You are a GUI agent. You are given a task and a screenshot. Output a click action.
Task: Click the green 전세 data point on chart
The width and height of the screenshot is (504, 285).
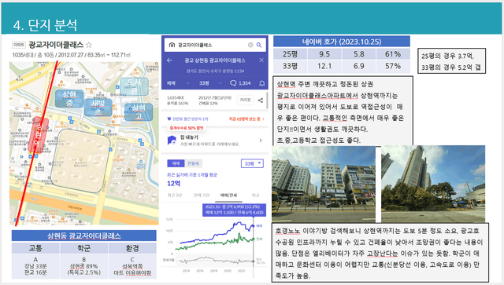click(253, 239)
